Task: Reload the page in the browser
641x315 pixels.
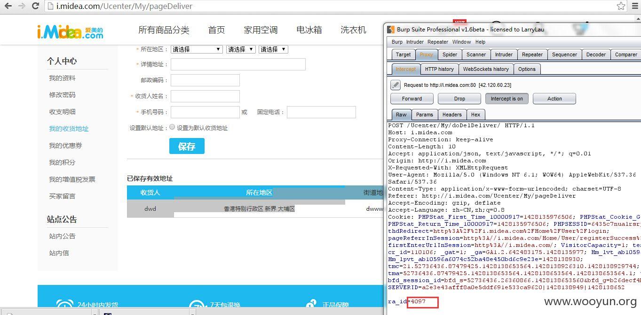Action: point(35,6)
